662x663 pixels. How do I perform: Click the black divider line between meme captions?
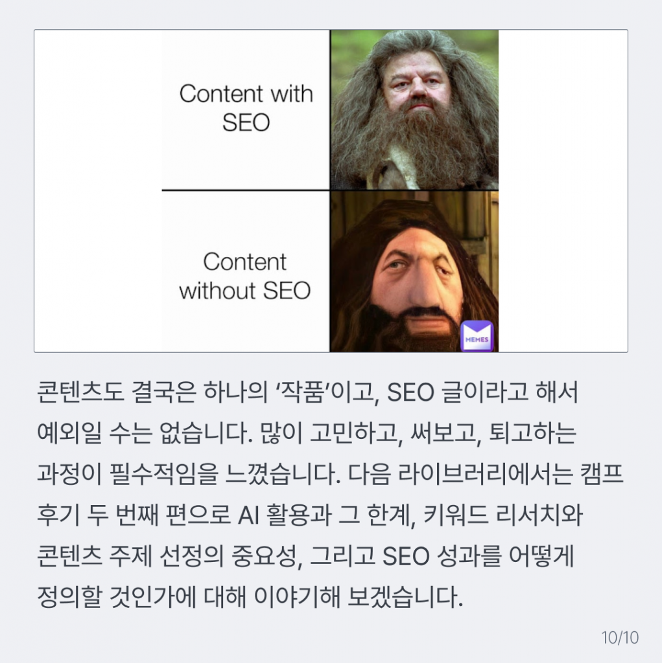point(246,190)
